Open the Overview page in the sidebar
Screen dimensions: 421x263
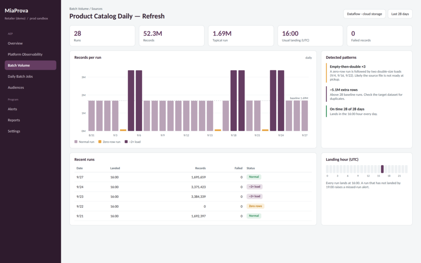point(30,43)
